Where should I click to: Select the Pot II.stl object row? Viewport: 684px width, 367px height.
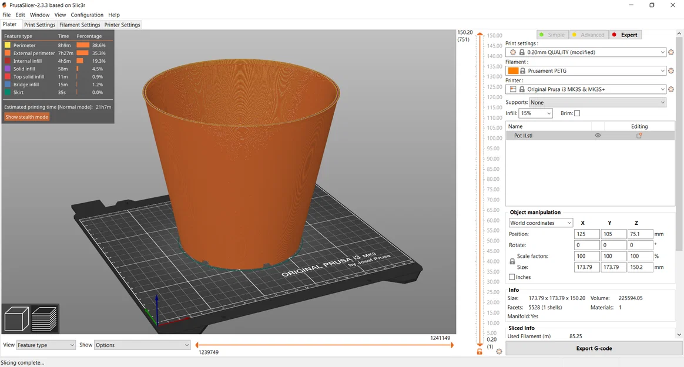590,136
